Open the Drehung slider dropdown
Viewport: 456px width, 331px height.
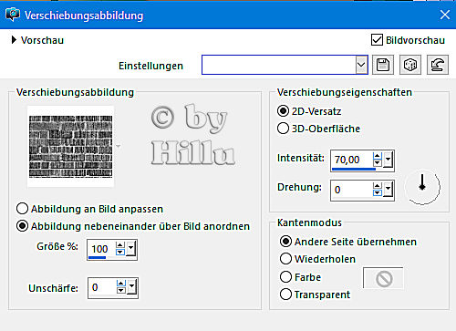point(388,190)
